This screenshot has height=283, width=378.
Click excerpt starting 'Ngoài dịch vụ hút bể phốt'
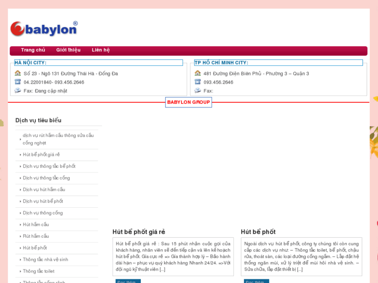[x=302, y=257]
